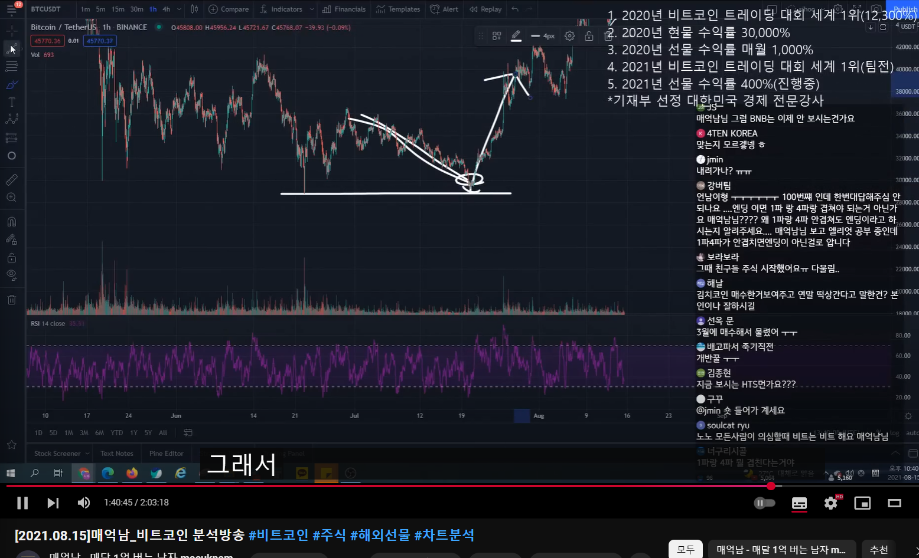Undo the last chart action
Image resolution: width=919 pixels, height=558 pixels.
coord(515,9)
